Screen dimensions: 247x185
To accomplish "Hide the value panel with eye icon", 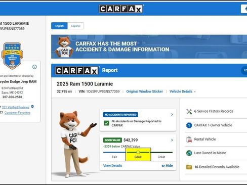I will 167,166.
